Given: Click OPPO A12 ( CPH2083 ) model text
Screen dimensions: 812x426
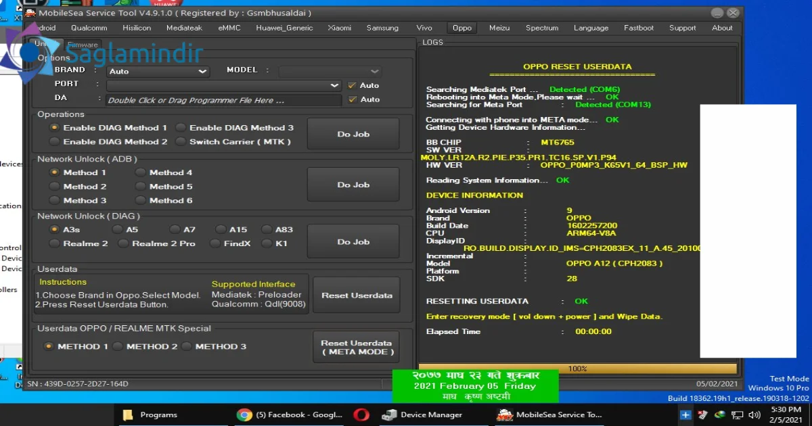Looking at the screenshot, I should point(614,264).
